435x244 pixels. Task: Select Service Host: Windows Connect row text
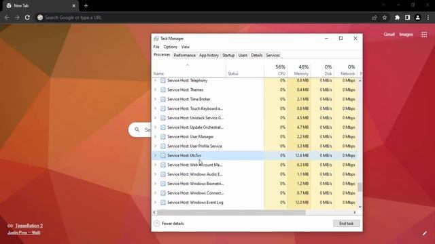[196, 193]
